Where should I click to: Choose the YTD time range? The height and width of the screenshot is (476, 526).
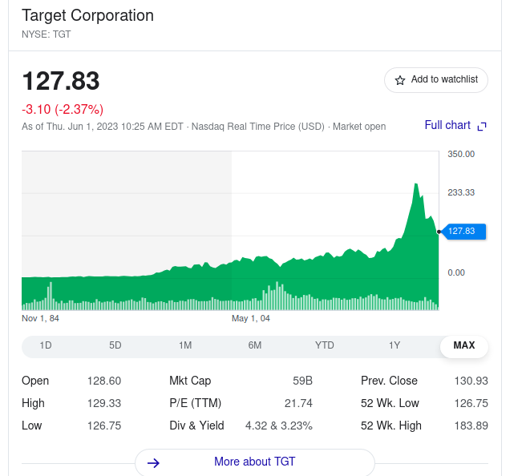point(325,345)
